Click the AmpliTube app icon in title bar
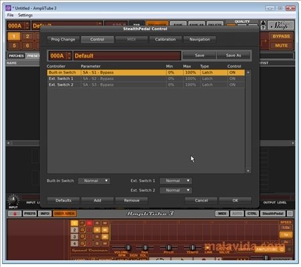 pyautogui.click(x=8, y=8)
